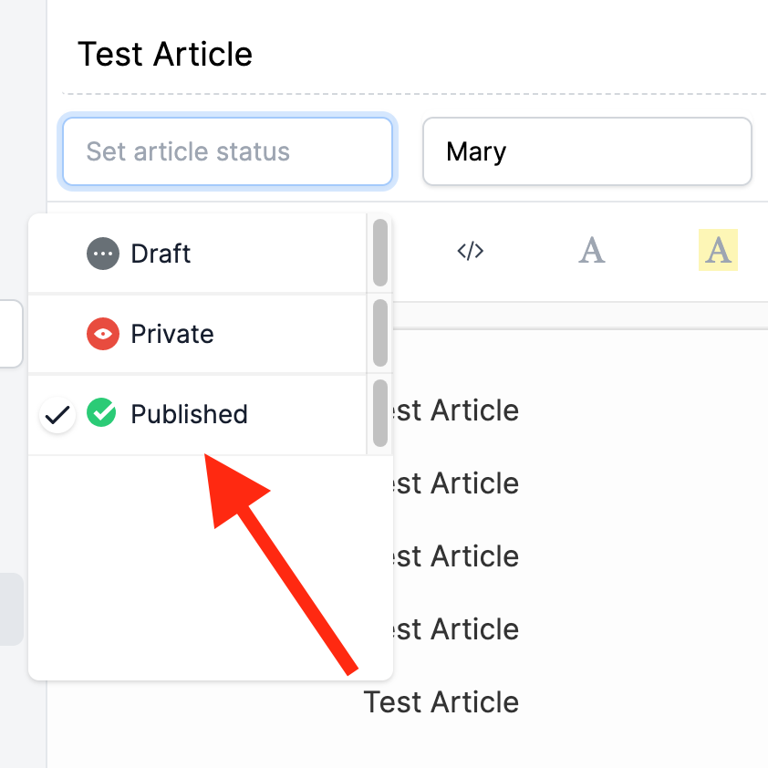Click the empty area below Published option
The image size is (768, 768).
211,567
